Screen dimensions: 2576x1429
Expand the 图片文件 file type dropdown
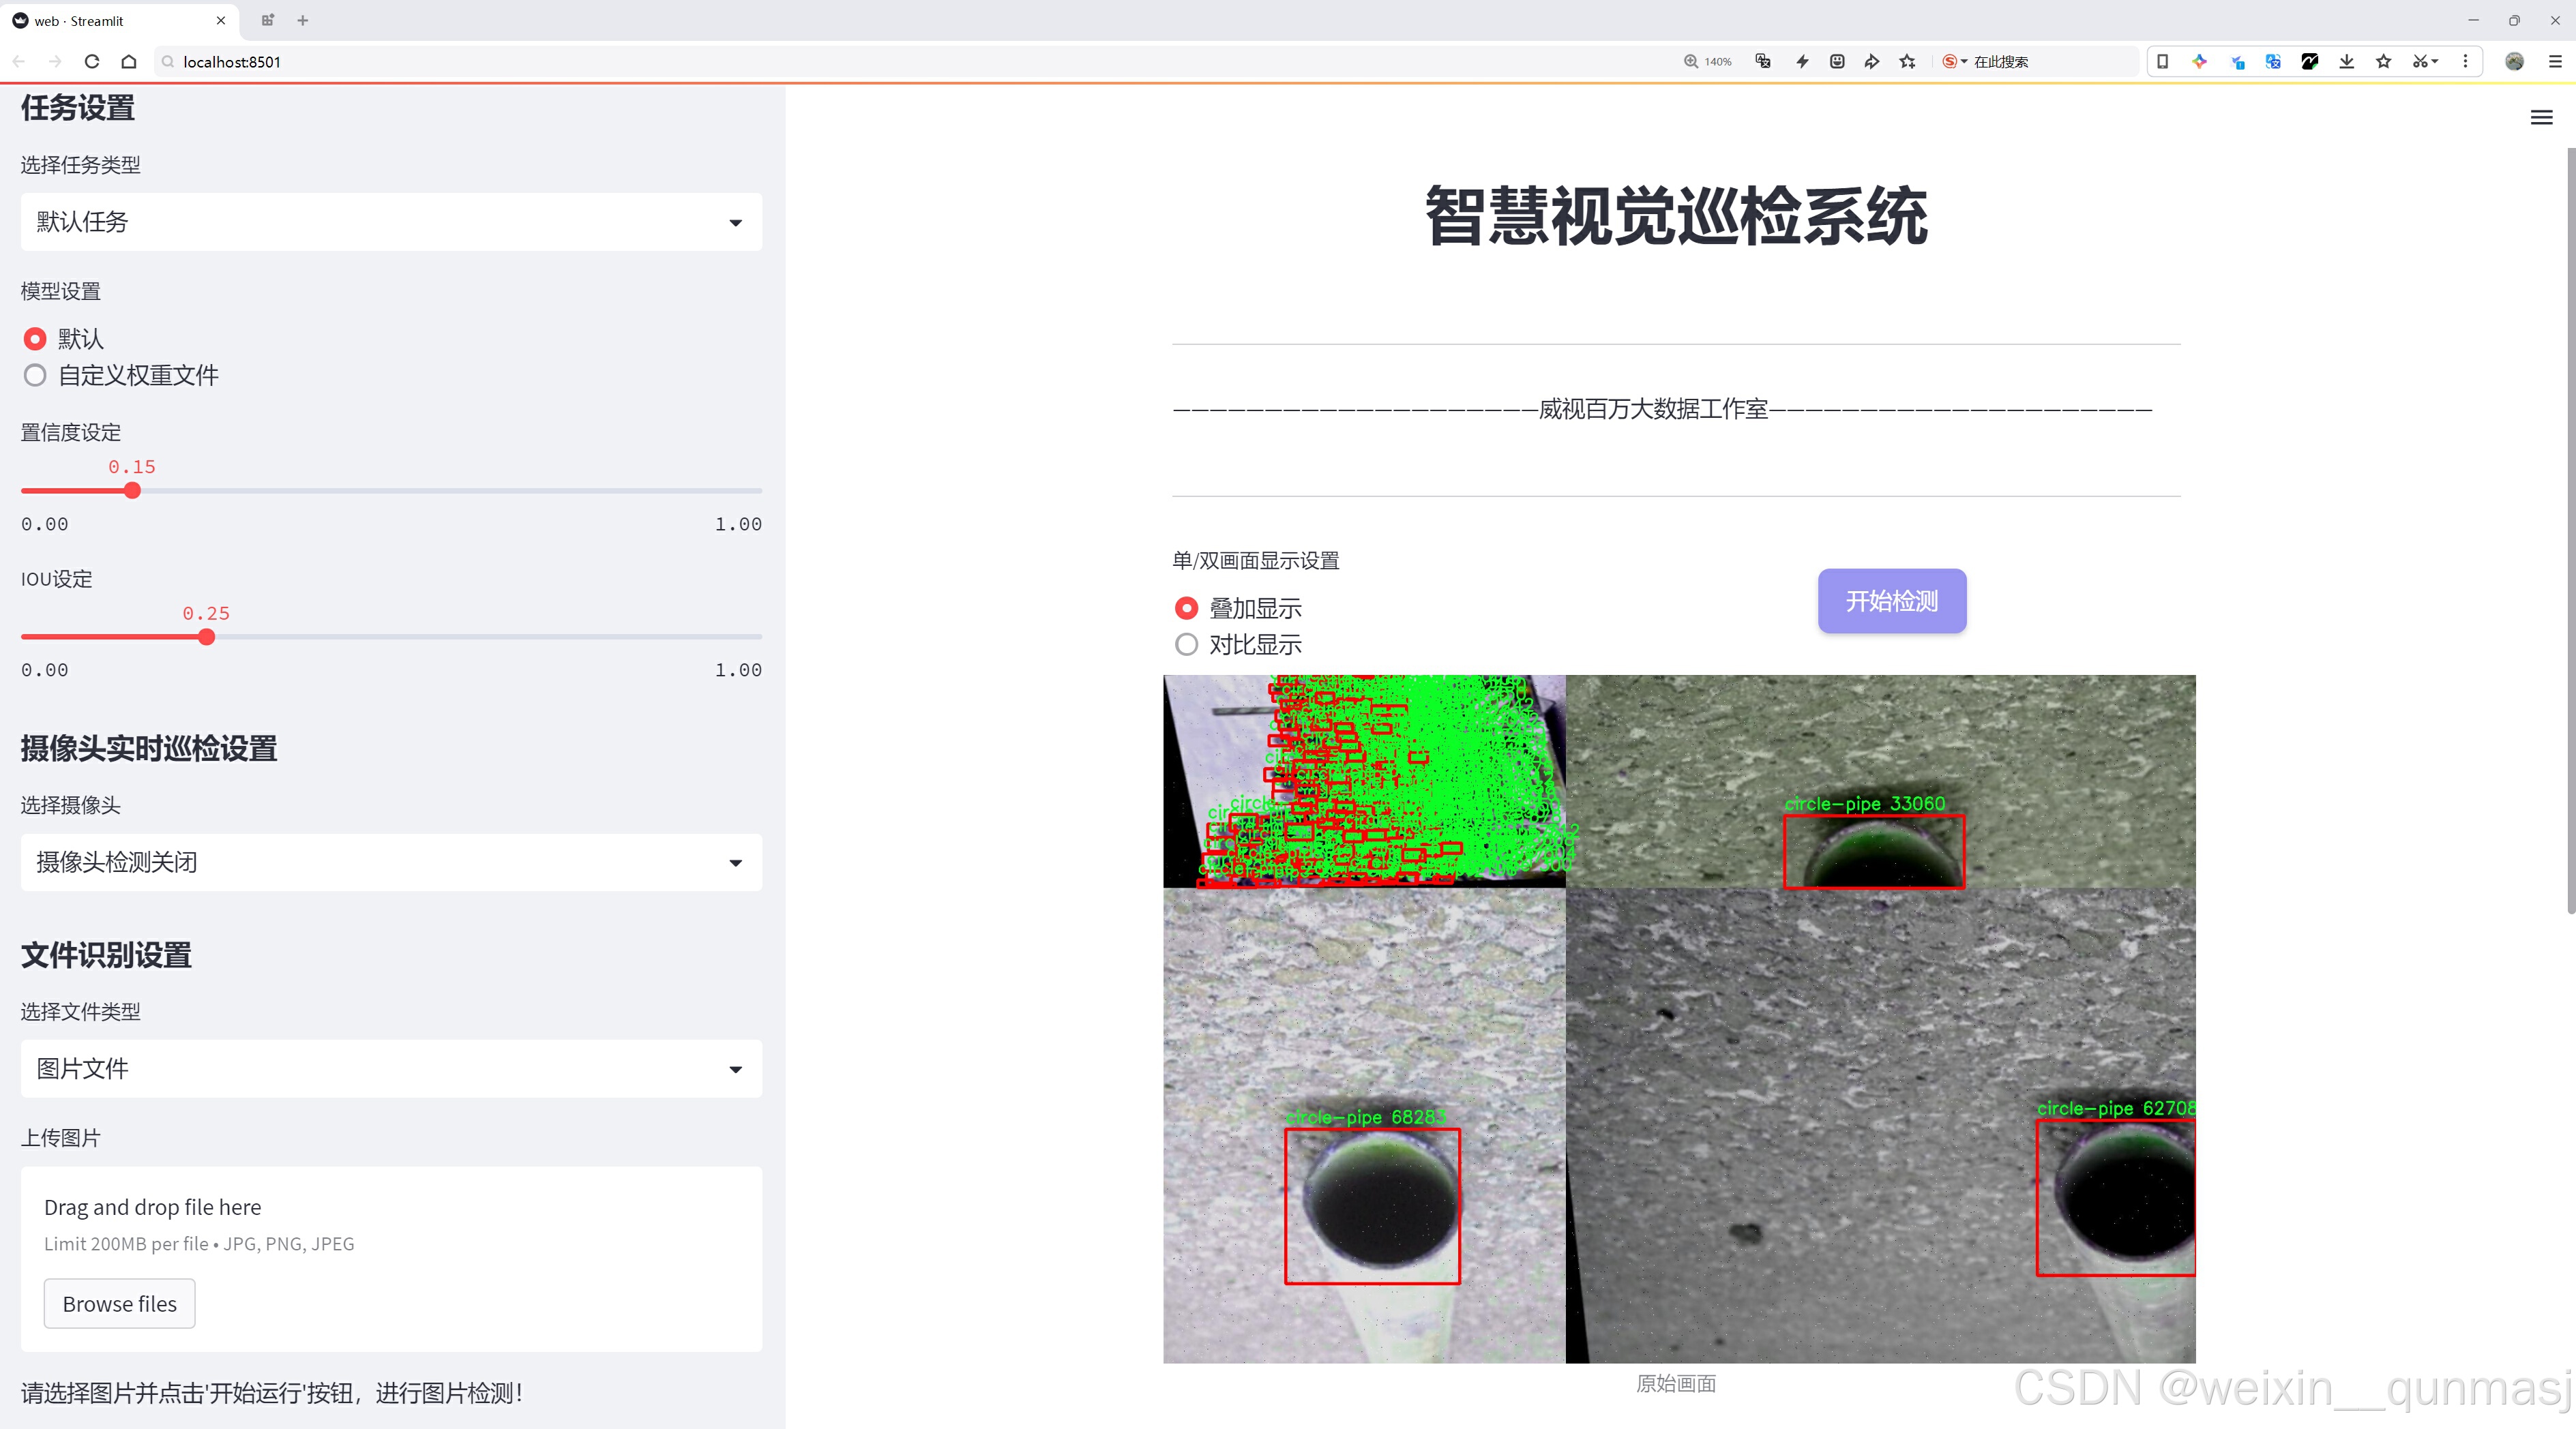point(391,1068)
